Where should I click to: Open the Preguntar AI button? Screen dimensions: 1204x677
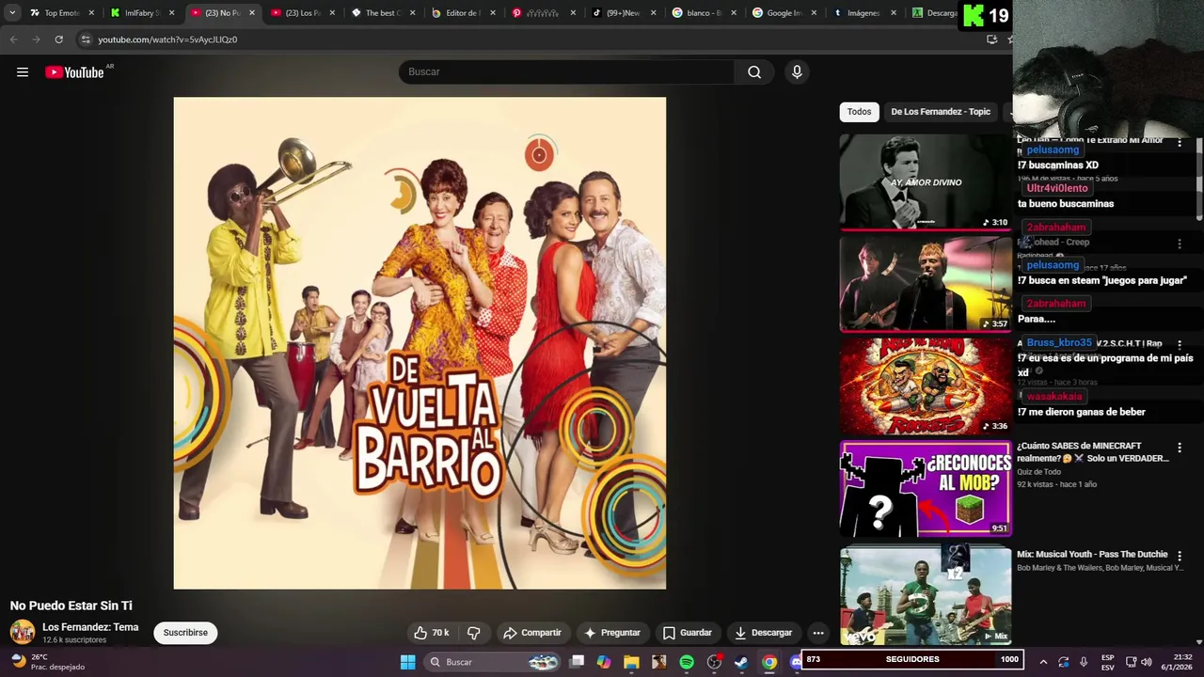pos(612,633)
